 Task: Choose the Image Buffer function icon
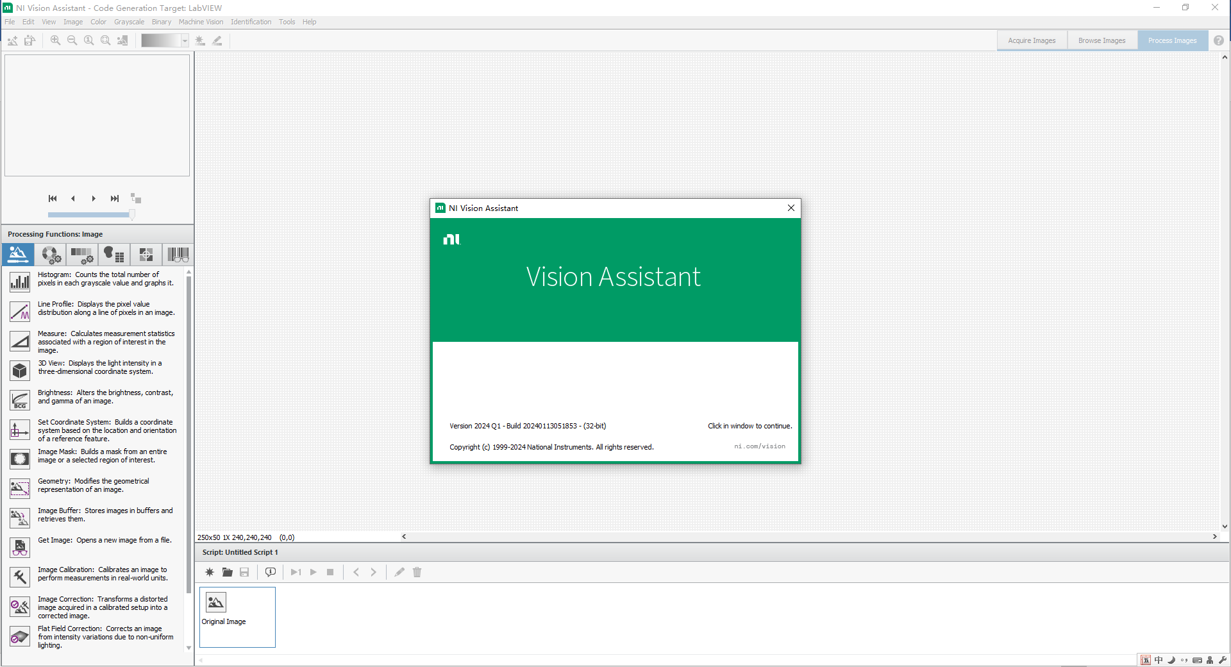[20, 518]
